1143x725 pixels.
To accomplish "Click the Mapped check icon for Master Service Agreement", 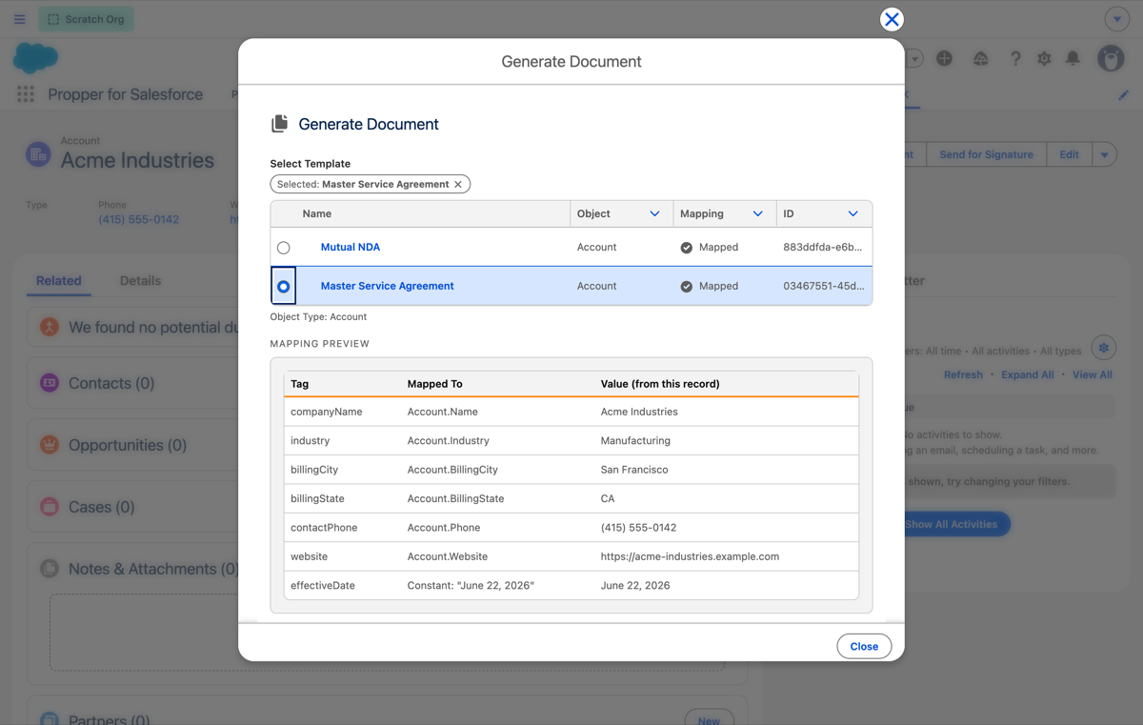I will click(x=686, y=286).
